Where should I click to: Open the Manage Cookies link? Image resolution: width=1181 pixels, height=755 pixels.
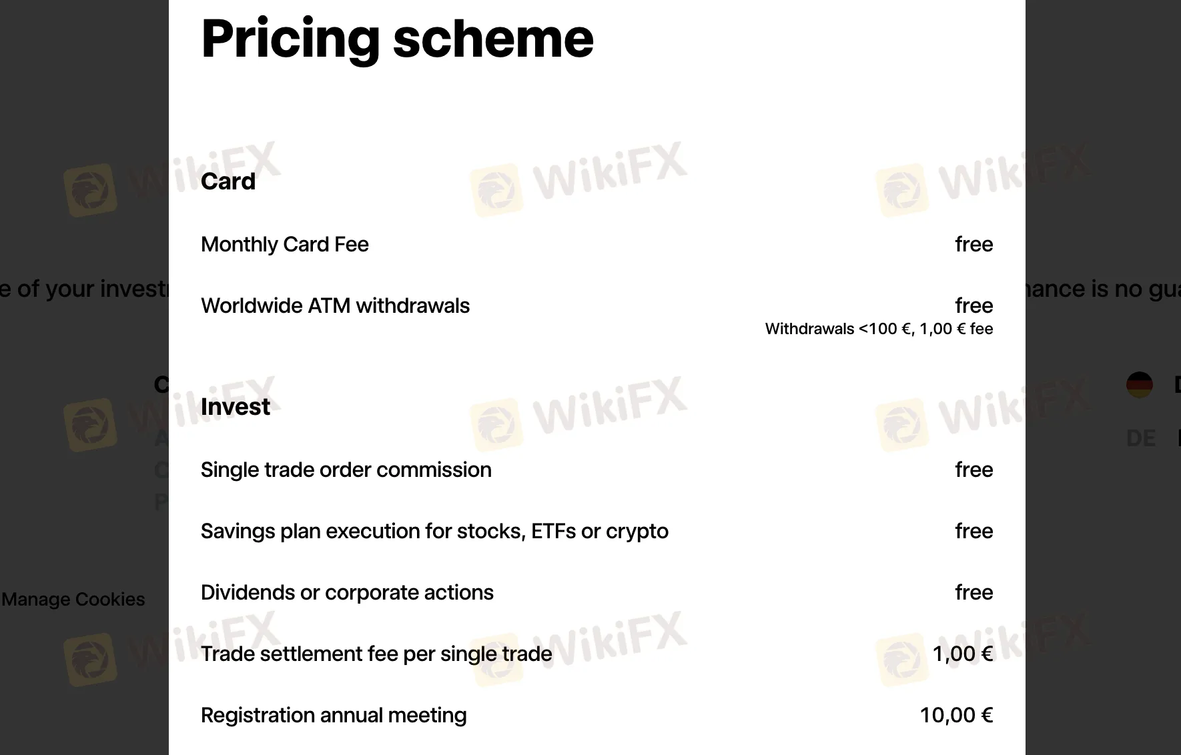pyautogui.click(x=73, y=599)
